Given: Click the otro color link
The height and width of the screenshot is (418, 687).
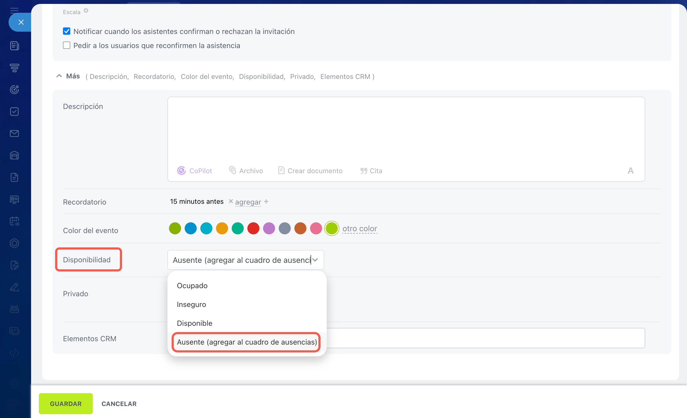Looking at the screenshot, I should click(x=359, y=229).
